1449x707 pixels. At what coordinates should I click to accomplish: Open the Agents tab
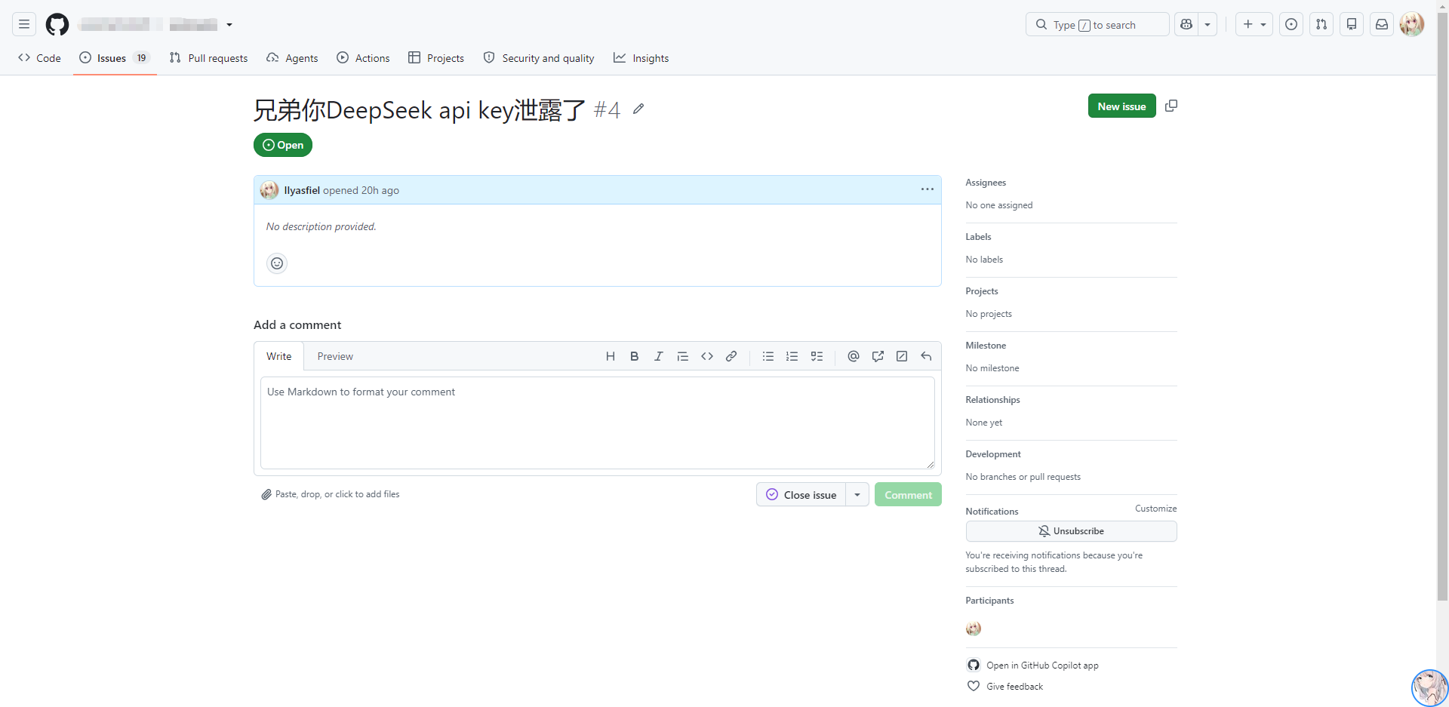click(x=292, y=58)
